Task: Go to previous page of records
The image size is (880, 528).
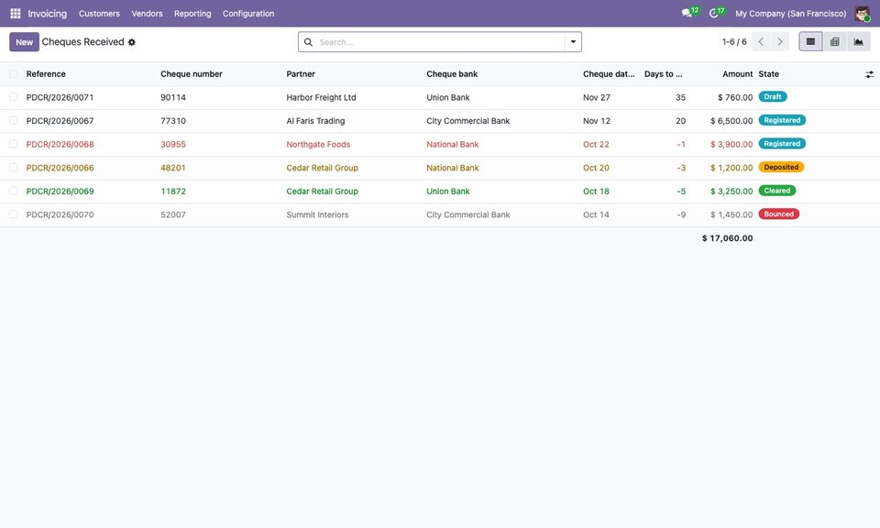Action: [x=761, y=41]
